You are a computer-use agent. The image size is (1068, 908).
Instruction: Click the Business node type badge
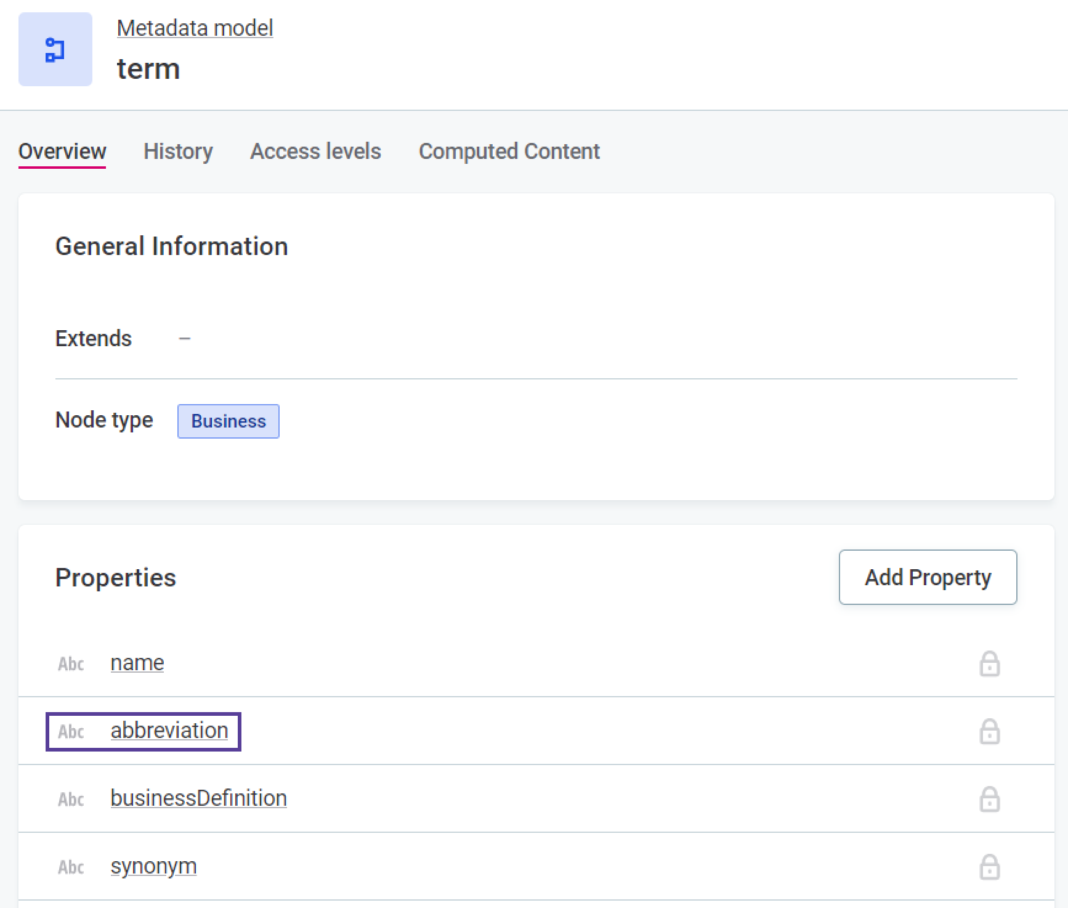(x=228, y=421)
